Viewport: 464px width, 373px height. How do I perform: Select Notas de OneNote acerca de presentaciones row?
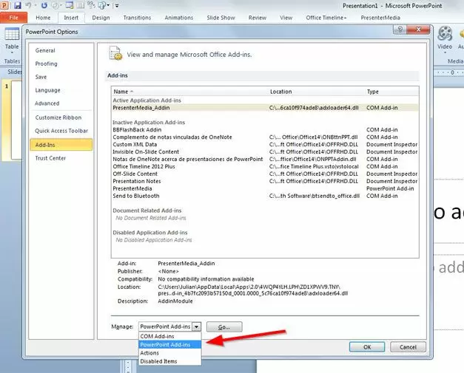click(x=265, y=160)
